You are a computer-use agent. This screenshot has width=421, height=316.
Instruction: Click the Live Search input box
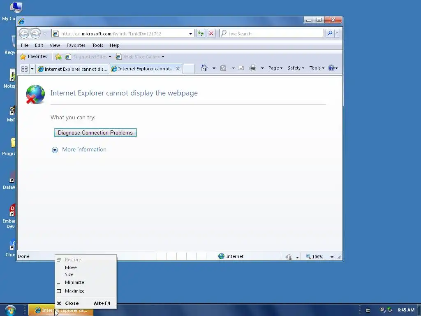click(x=272, y=34)
